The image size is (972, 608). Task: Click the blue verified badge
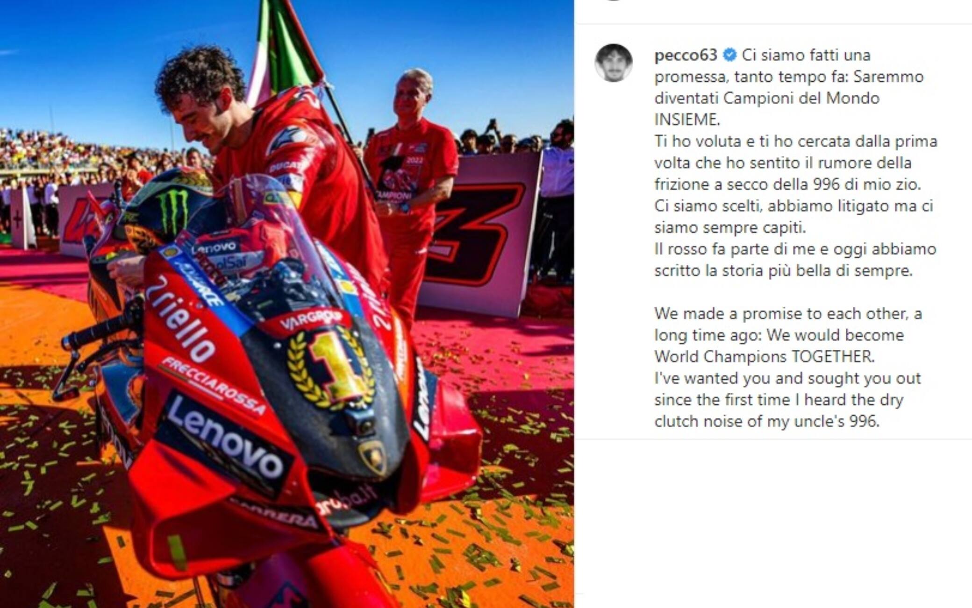point(729,55)
